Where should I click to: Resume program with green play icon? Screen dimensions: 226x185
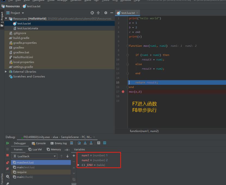coord(8,143)
